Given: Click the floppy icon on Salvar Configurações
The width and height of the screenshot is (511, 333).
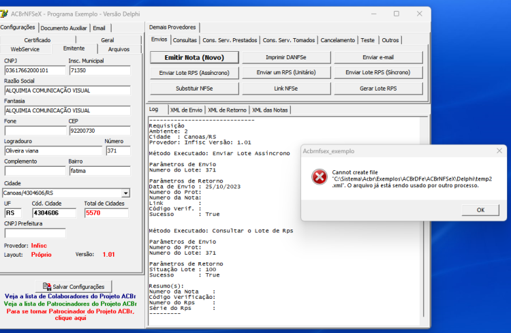Looking at the screenshot, I should tap(47, 287).
